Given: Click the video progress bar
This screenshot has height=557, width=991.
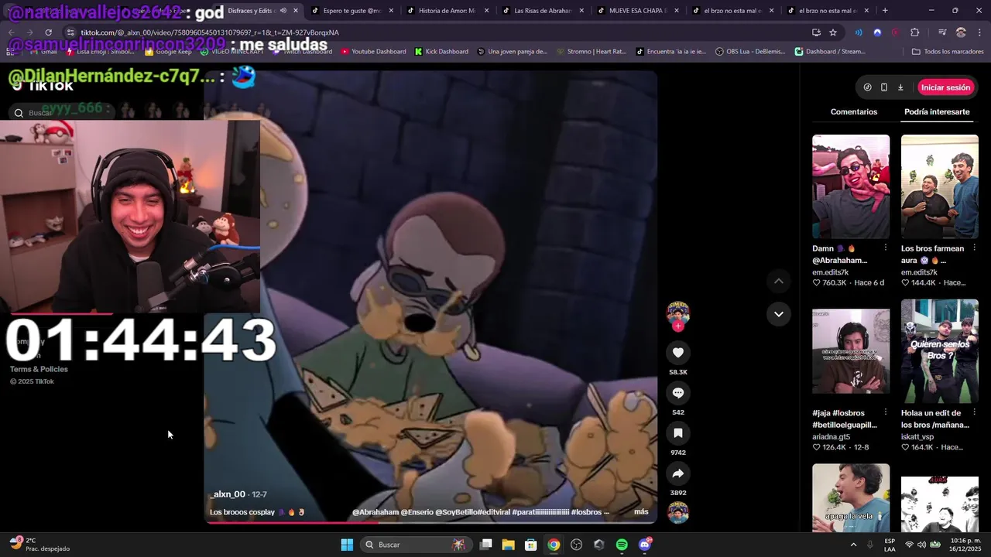Looking at the screenshot, I should click(x=430, y=522).
